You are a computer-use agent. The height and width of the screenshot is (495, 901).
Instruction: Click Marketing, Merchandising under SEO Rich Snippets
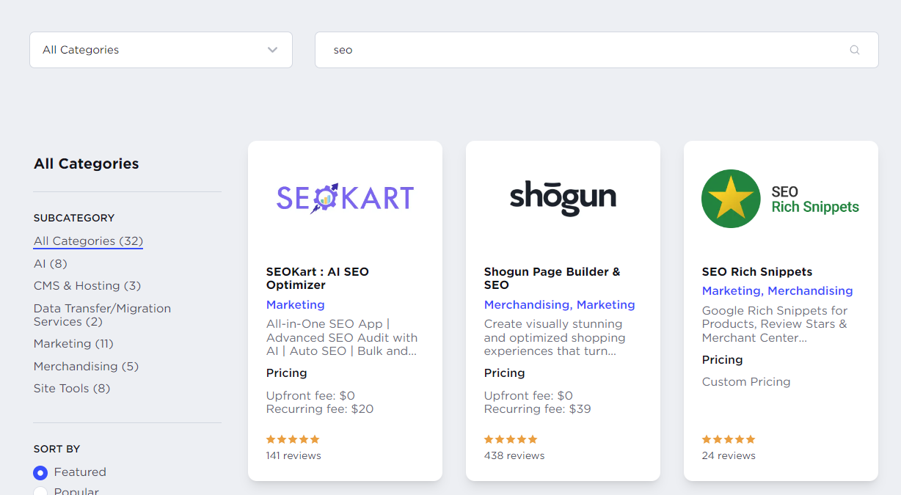(x=778, y=290)
